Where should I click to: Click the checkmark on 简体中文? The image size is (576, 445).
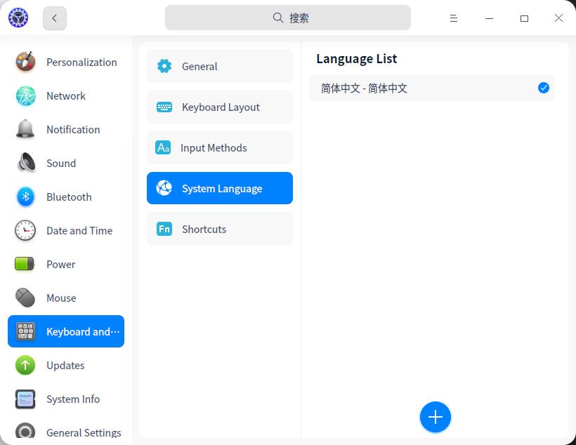point(543,88)
